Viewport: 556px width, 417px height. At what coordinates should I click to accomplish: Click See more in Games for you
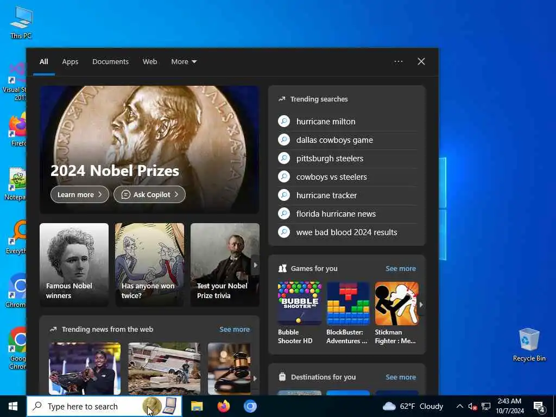(x=401, y=268)
